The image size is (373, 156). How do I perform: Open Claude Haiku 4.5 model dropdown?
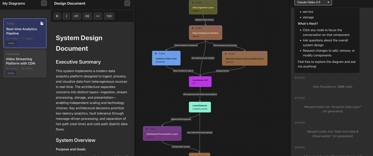[x=313, y=2]
